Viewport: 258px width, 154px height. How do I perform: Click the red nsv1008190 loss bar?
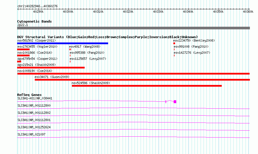[x=133, y=74]
